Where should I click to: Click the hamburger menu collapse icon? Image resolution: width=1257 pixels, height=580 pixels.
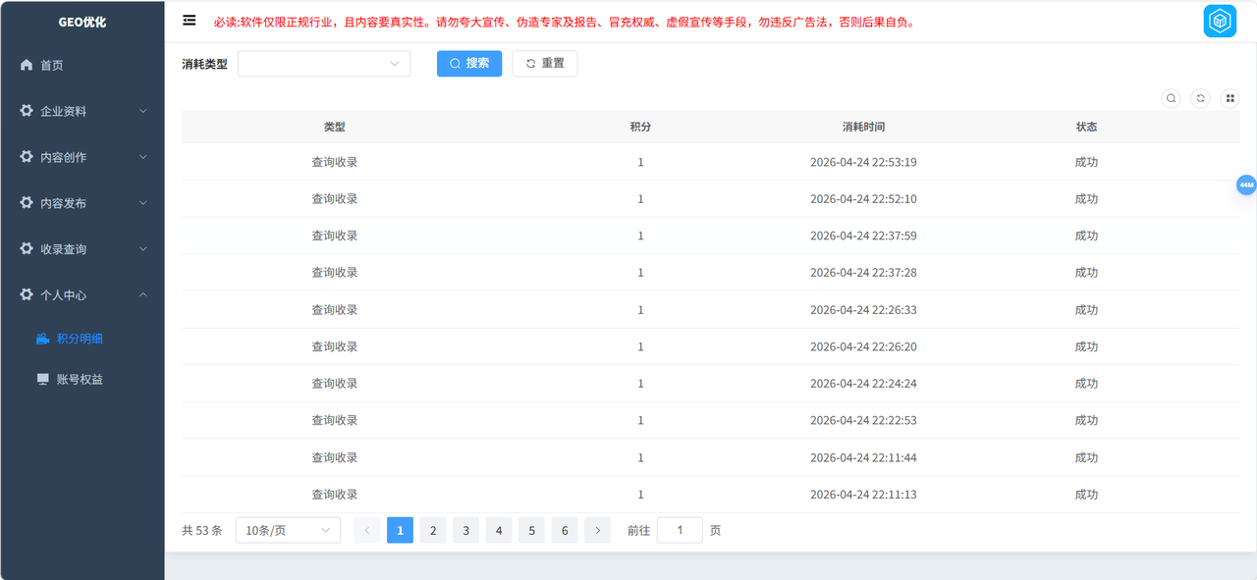tap(190, 21)
